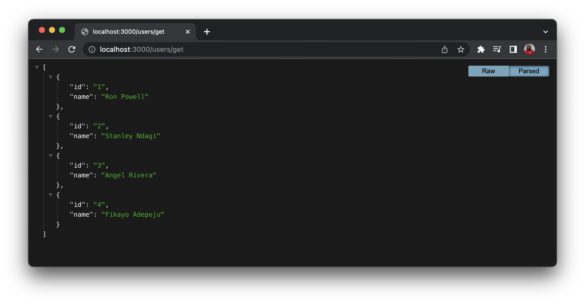The height and width of the screenshot is (304, 585).
Task: Collapse the JSON object containing Ron Powell
Action: pyautogui.click(x=51, y=77)
